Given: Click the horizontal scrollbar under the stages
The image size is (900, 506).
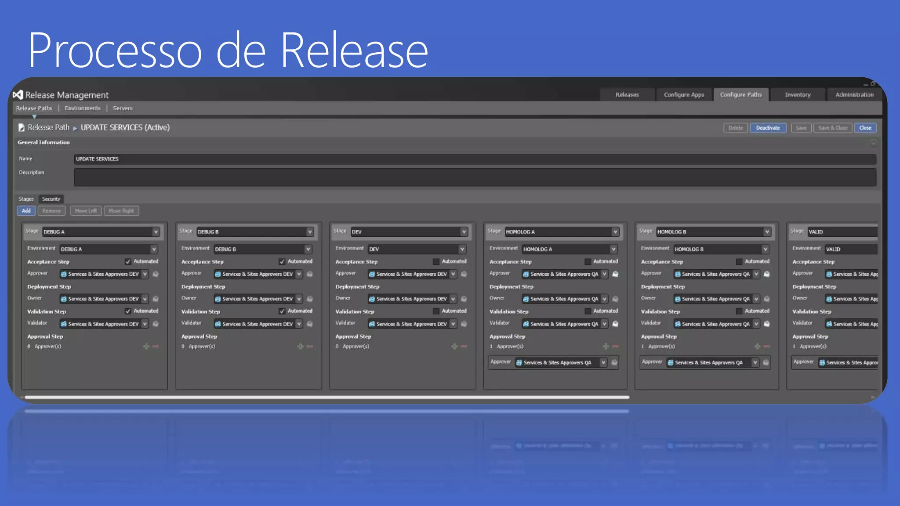Looking at the screenshot, I should point(327,397).
